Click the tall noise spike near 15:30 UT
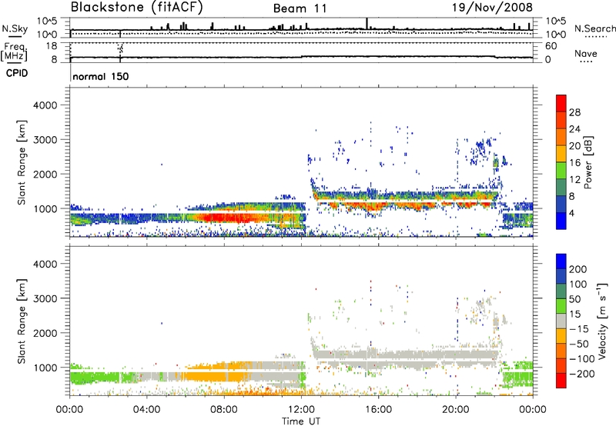The width and height of the screenshot is (616, 426). [367, 24]
